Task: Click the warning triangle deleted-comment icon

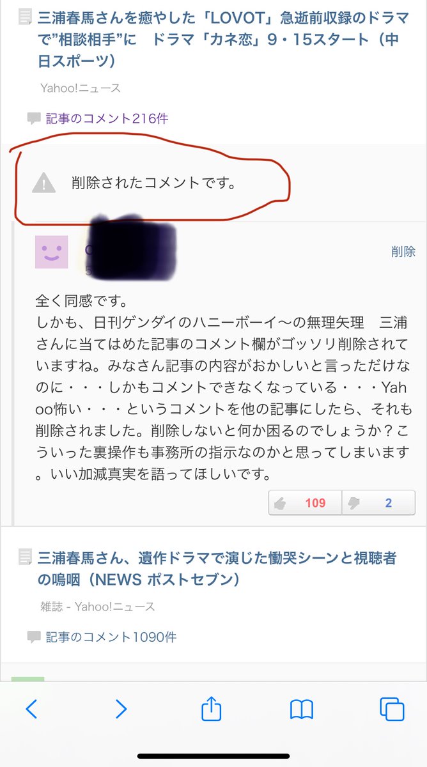Action: click(43, 183)
